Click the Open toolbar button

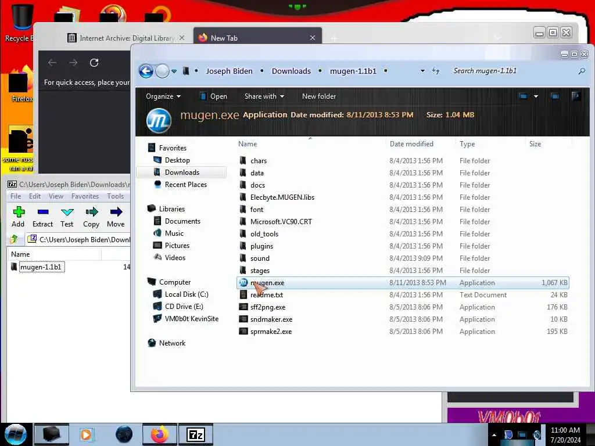coord(213,96)
